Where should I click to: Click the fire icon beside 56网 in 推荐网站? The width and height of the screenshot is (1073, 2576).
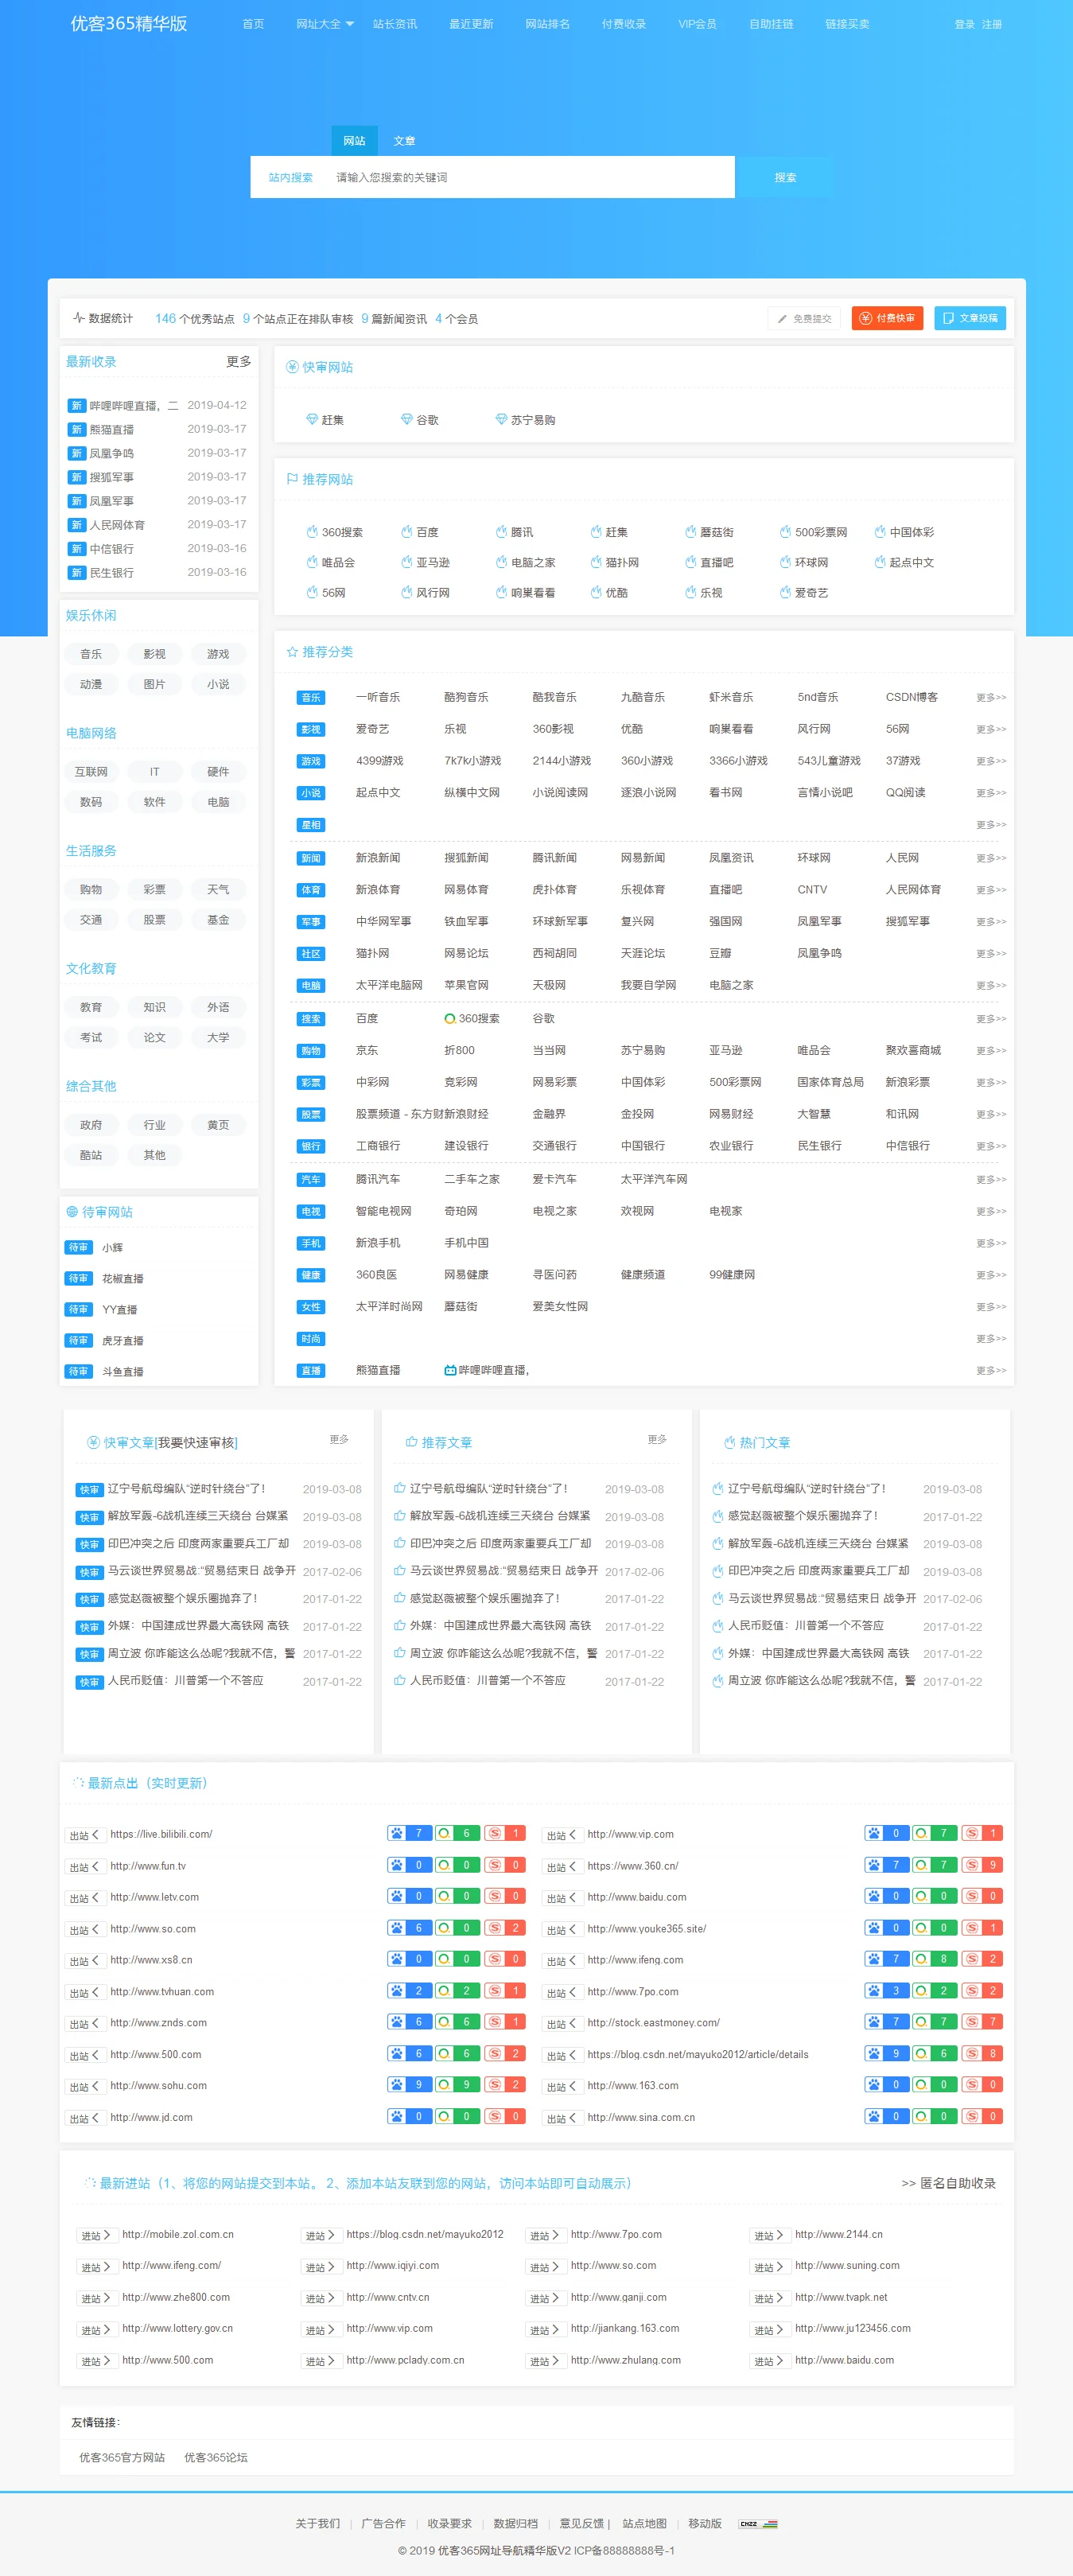(x=312, y=592)
